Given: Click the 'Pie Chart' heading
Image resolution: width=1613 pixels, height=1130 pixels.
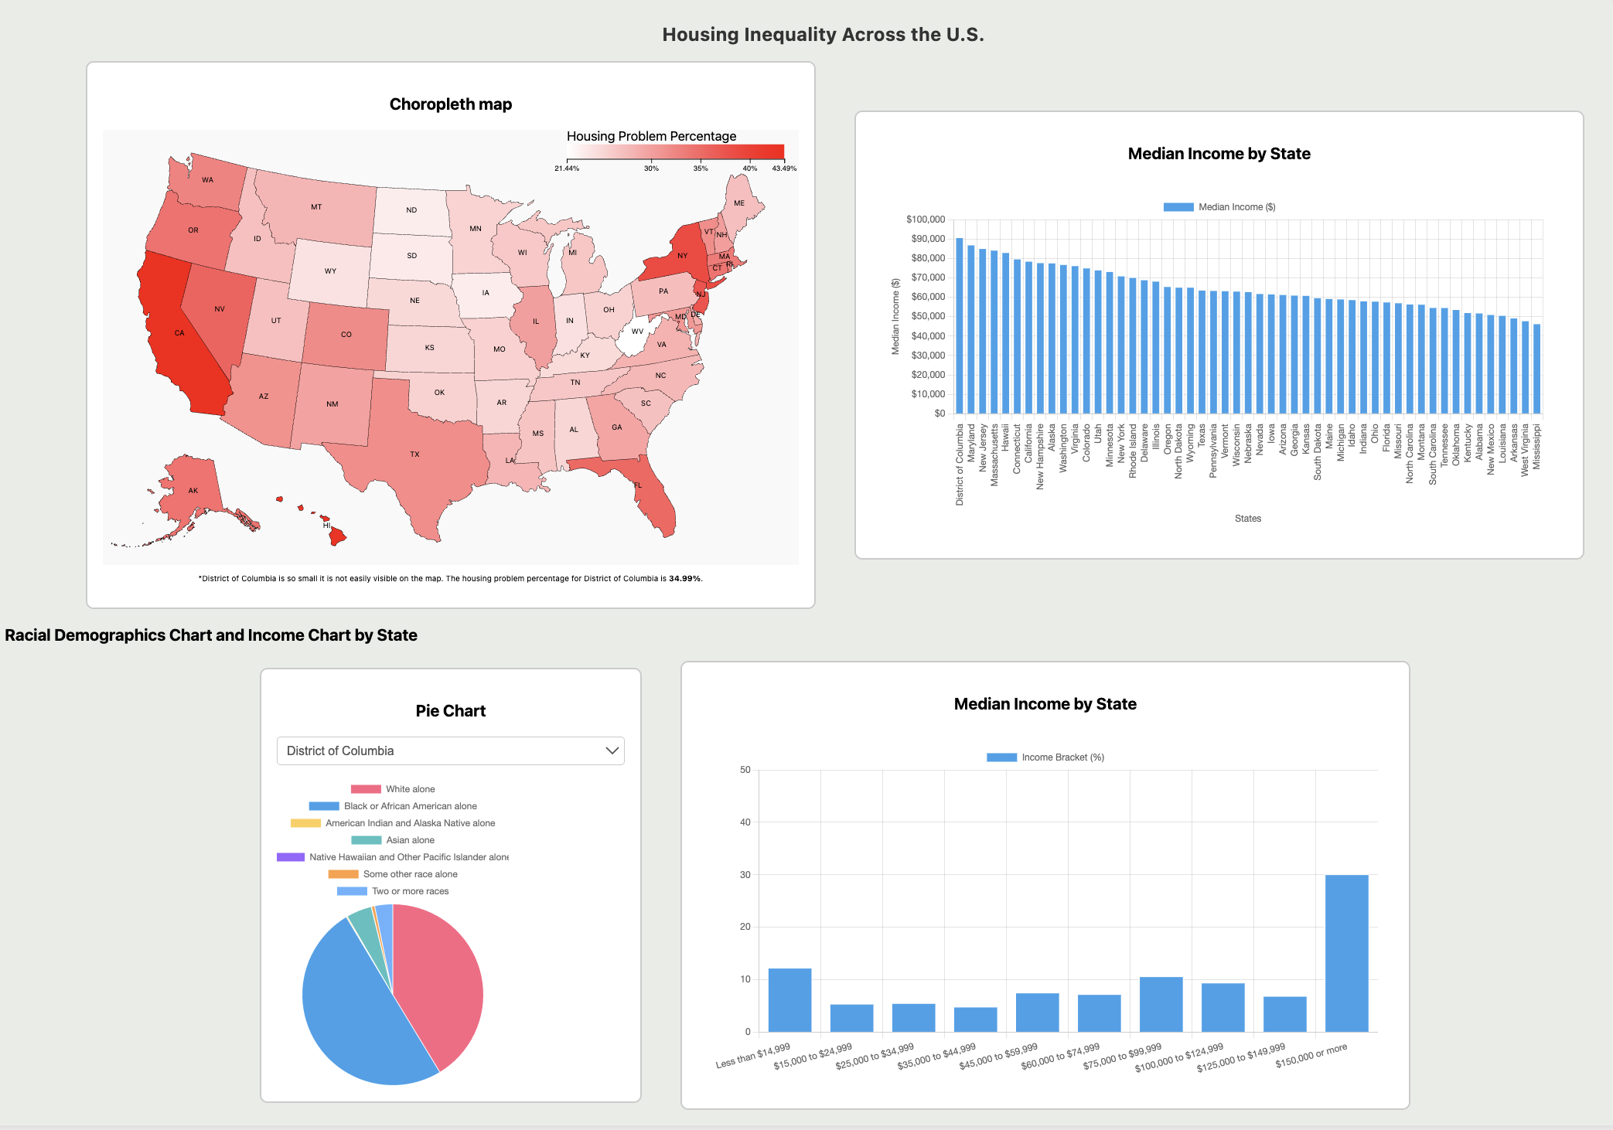Looking at the screenshot, I should (x=451, y=710).
